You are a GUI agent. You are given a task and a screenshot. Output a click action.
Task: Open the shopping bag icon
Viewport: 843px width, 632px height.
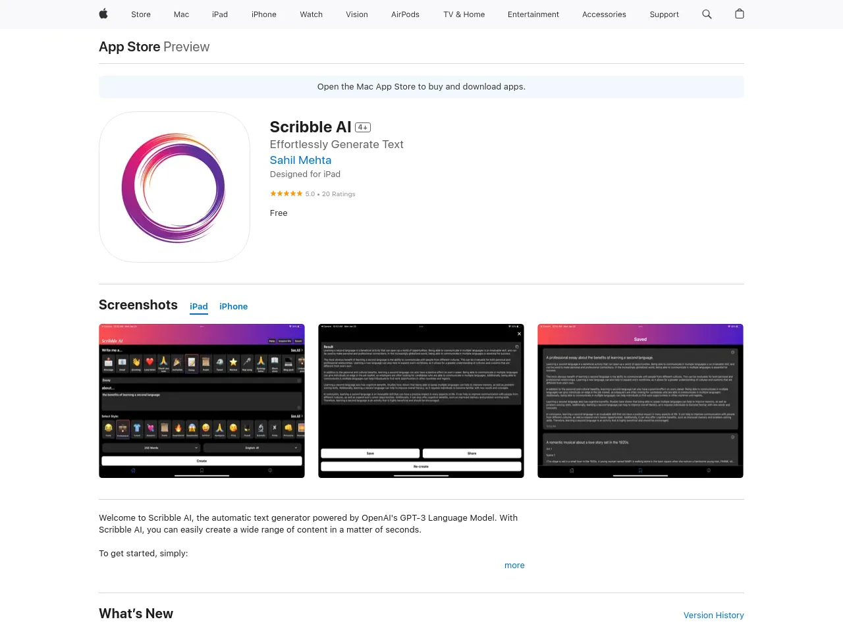pos(740,14)
